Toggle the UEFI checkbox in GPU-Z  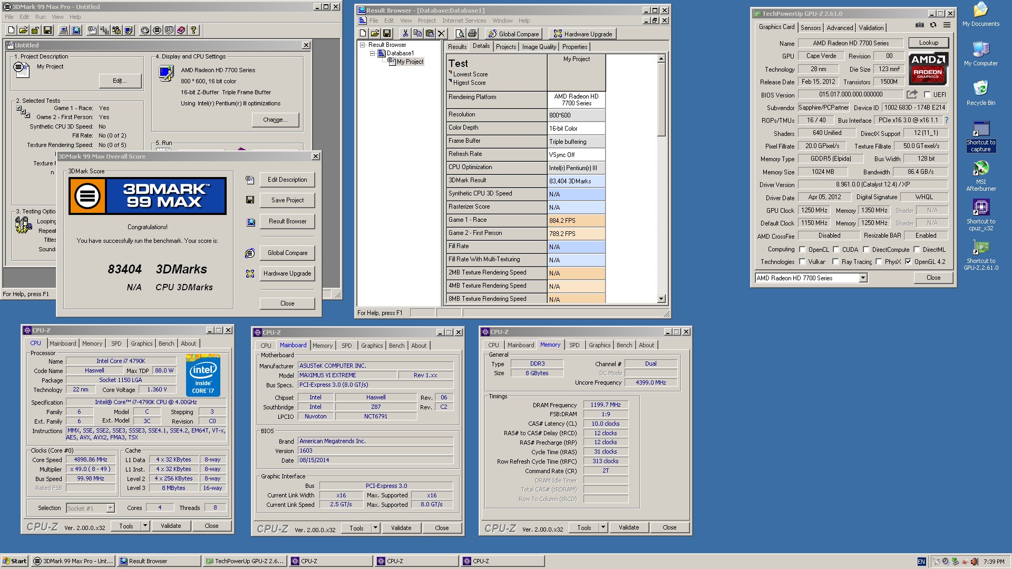(927, 95)
